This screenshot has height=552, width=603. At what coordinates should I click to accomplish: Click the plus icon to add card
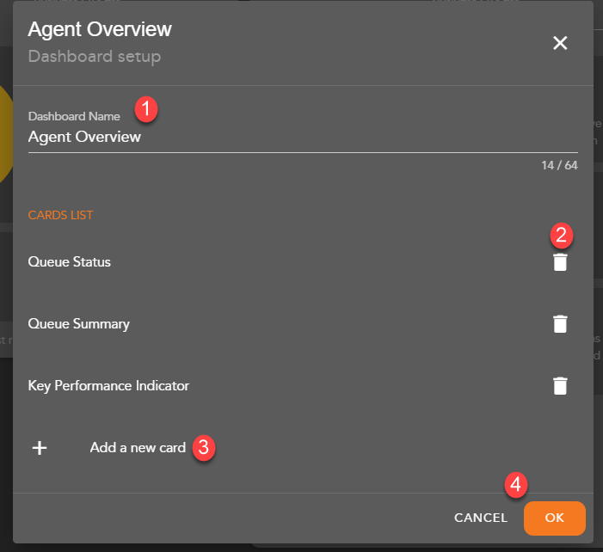tap(40, 448)
